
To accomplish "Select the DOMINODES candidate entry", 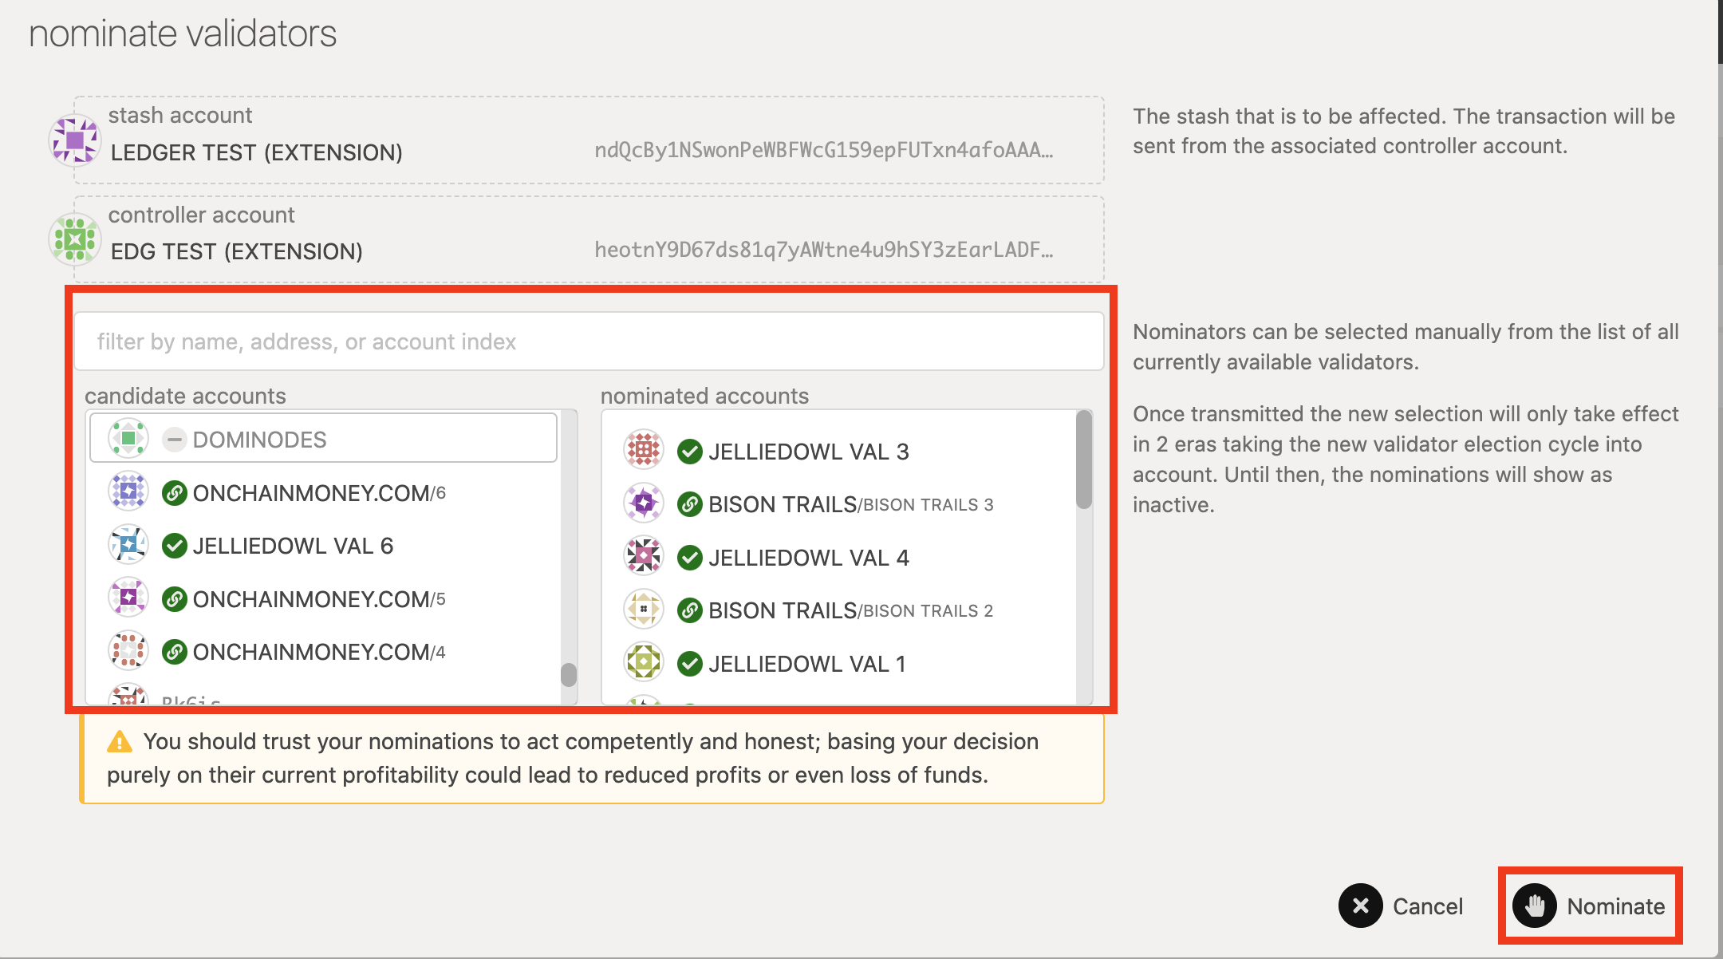I will [x=323, y=439].
